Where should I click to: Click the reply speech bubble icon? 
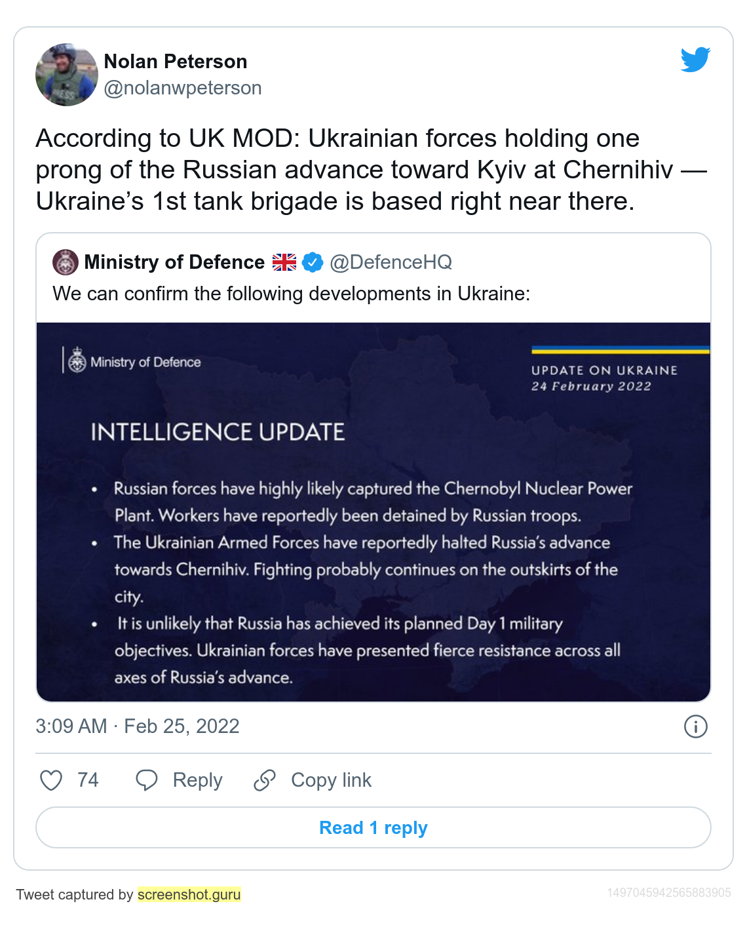coord(146,780)
